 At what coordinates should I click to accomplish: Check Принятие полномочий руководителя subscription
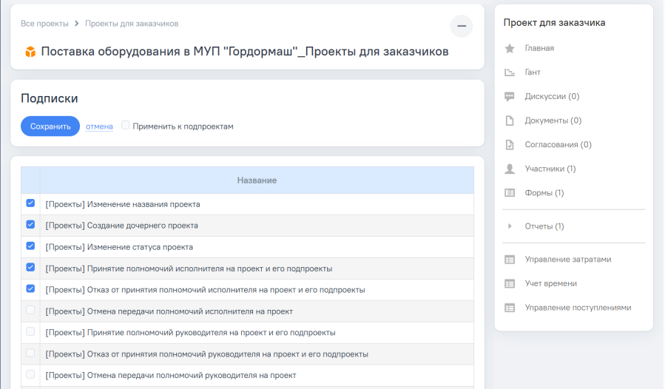30,331
